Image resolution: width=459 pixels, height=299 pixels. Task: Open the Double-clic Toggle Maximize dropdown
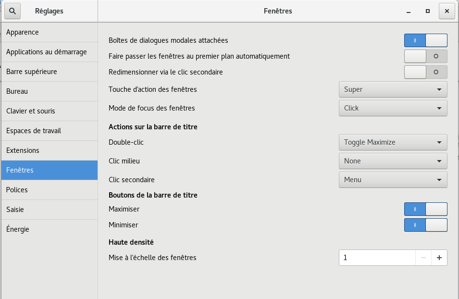pos(393,142)
